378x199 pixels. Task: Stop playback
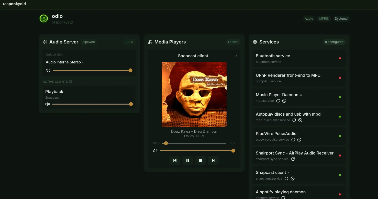[x=201, y=160]
